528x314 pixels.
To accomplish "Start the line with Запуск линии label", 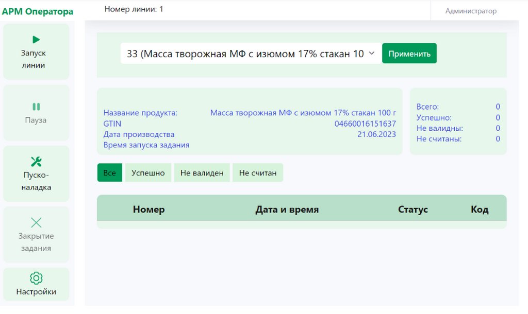I will 34,59.
